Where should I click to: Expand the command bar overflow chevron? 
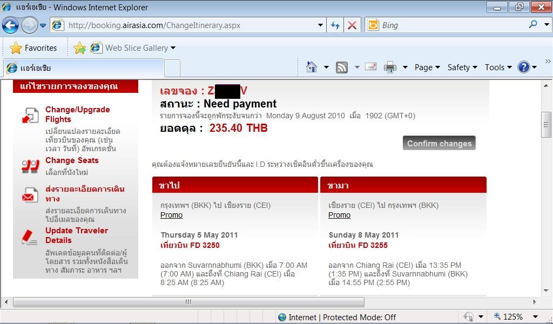click(x=548, y=62)
